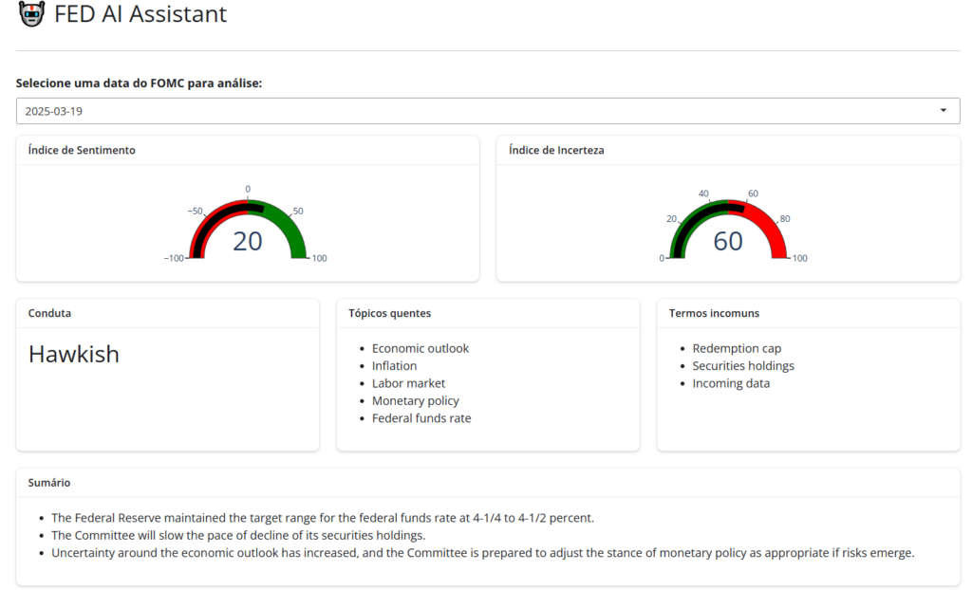Open the FOMC date dropdown arrow

(x=943, y=111)
